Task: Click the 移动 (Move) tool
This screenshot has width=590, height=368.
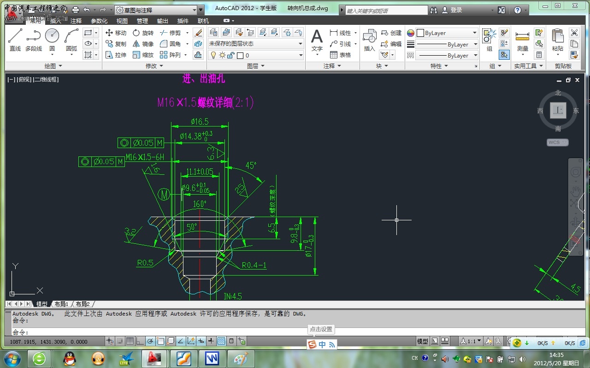Action: tap(116, 33)
